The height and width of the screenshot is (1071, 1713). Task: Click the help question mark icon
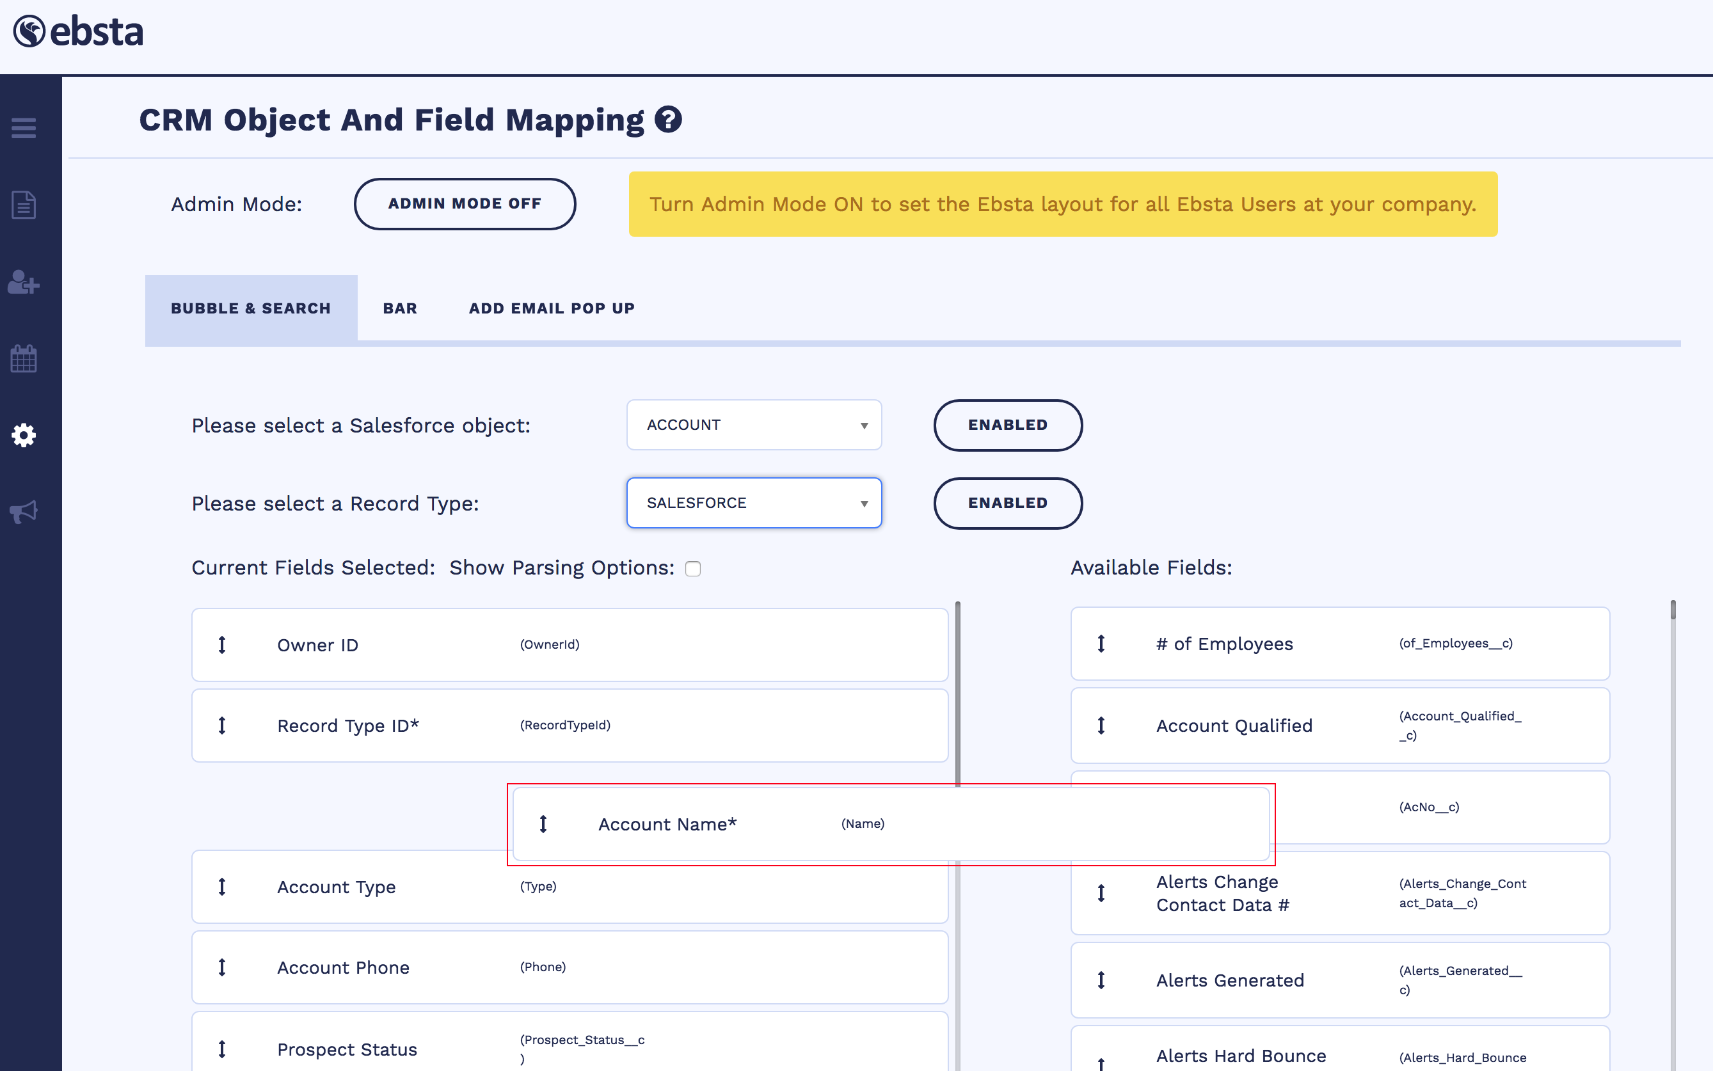[667, 120]
